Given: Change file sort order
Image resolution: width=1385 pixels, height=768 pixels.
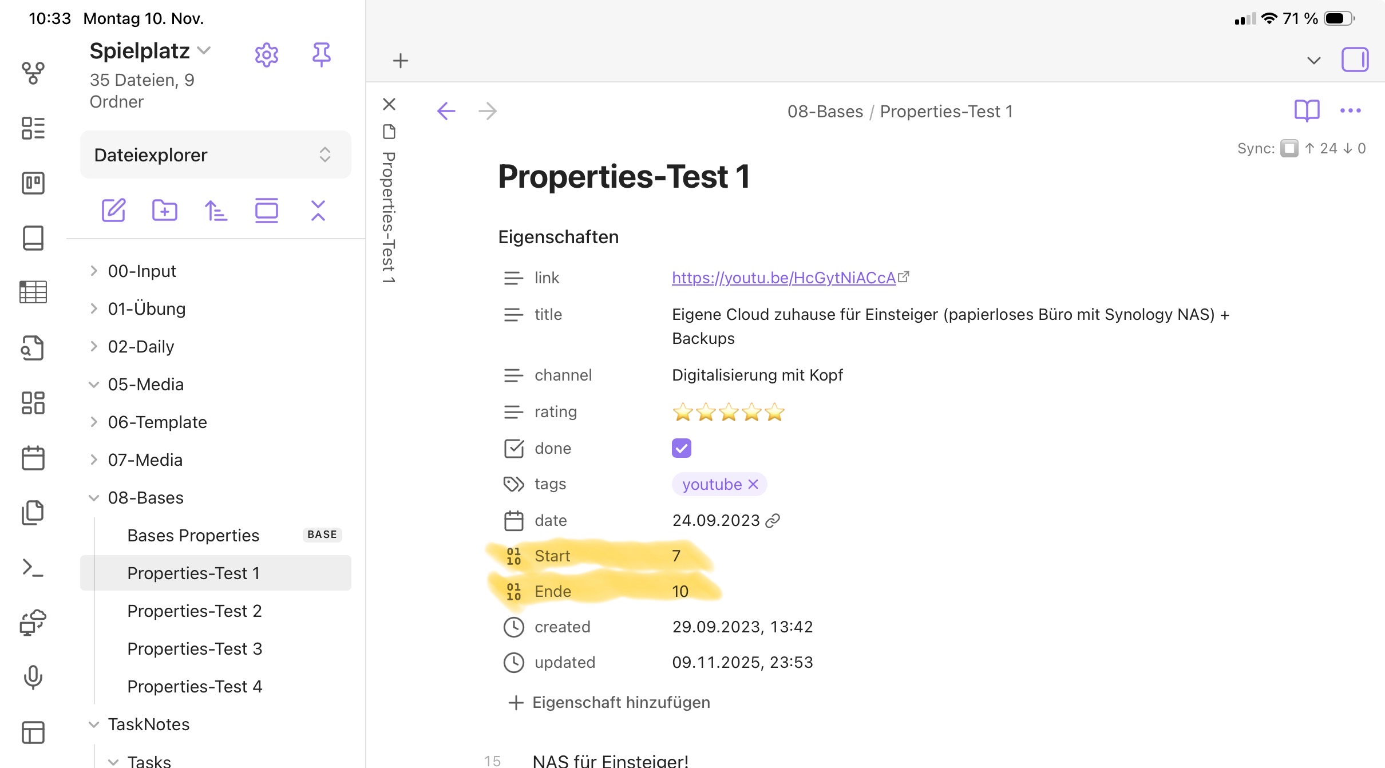Looking at the screenshot, I should (216, 211).
